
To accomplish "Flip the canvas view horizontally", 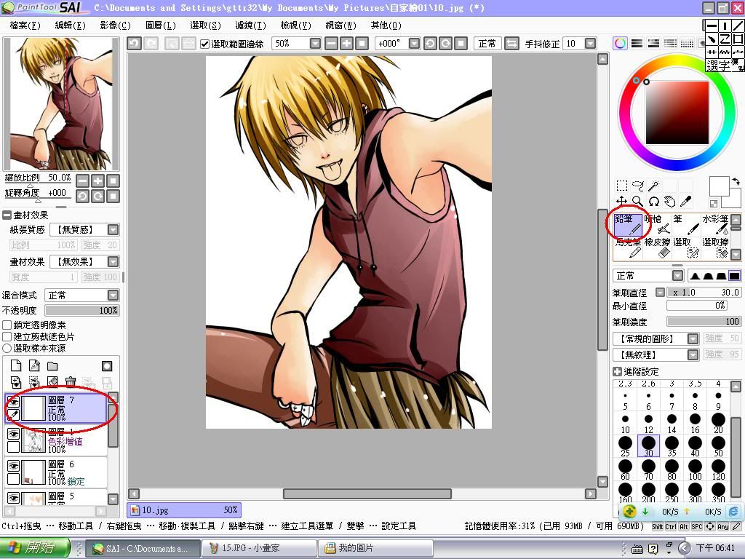I will point(511,44).
